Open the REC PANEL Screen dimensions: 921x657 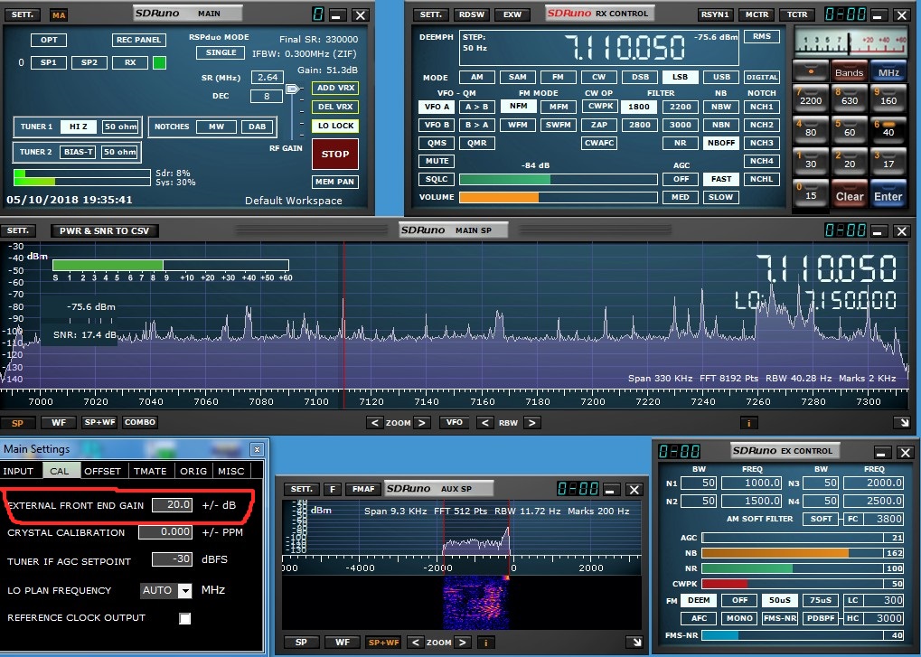point(138,40)
